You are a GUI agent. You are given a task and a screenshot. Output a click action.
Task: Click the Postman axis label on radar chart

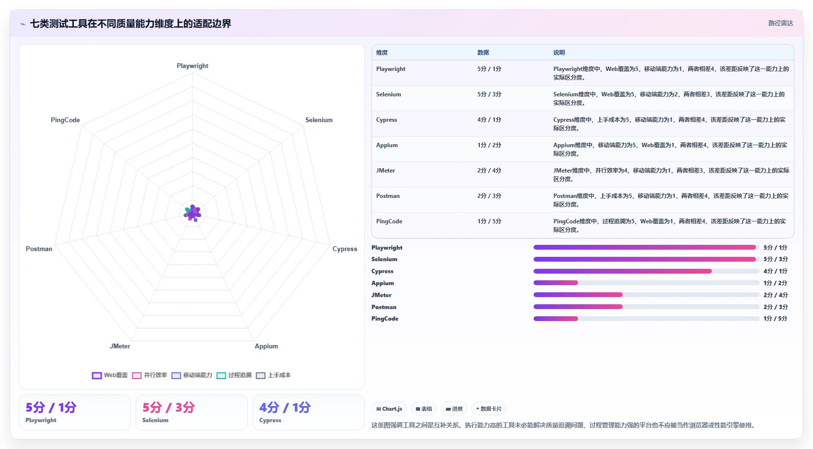point(39,249)
